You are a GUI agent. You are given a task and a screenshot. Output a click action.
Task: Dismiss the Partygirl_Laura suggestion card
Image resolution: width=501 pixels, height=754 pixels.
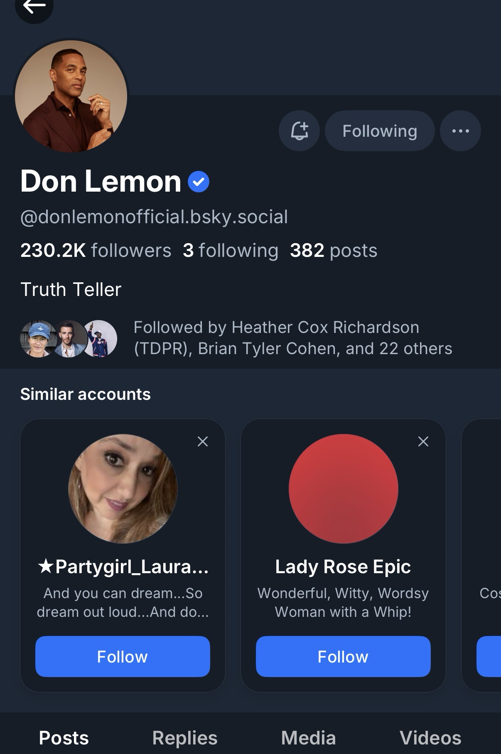click(203, 441)
